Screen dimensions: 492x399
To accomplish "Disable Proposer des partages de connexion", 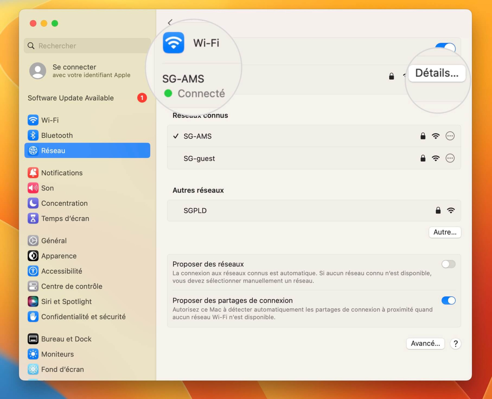I will click(x=448, y=300).
